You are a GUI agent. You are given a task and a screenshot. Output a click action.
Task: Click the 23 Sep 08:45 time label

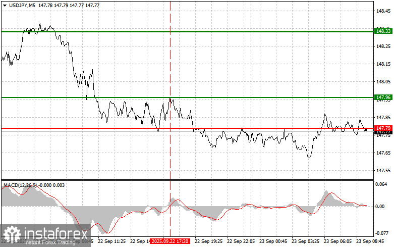[x=370, y=241]
